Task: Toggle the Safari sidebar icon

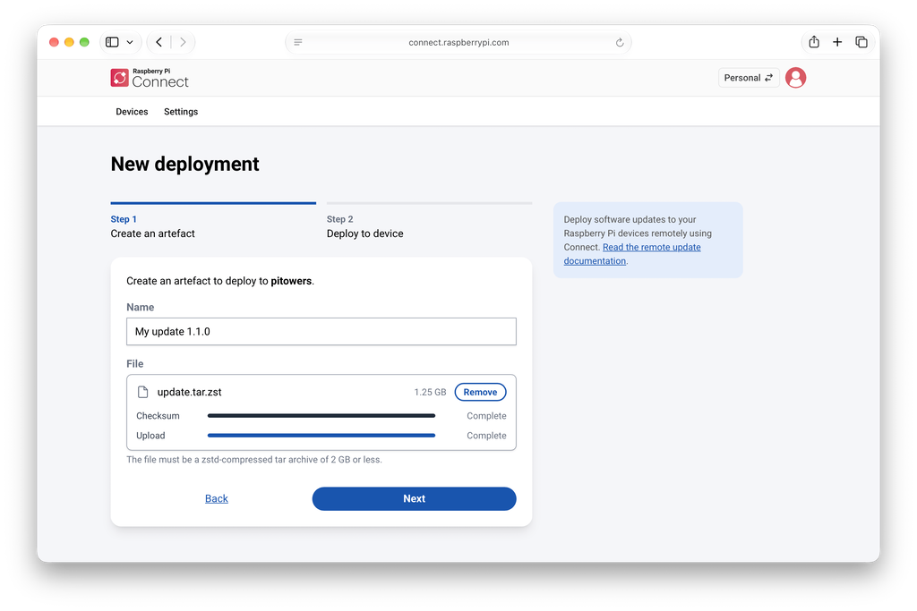Action: tap(112, 42)
